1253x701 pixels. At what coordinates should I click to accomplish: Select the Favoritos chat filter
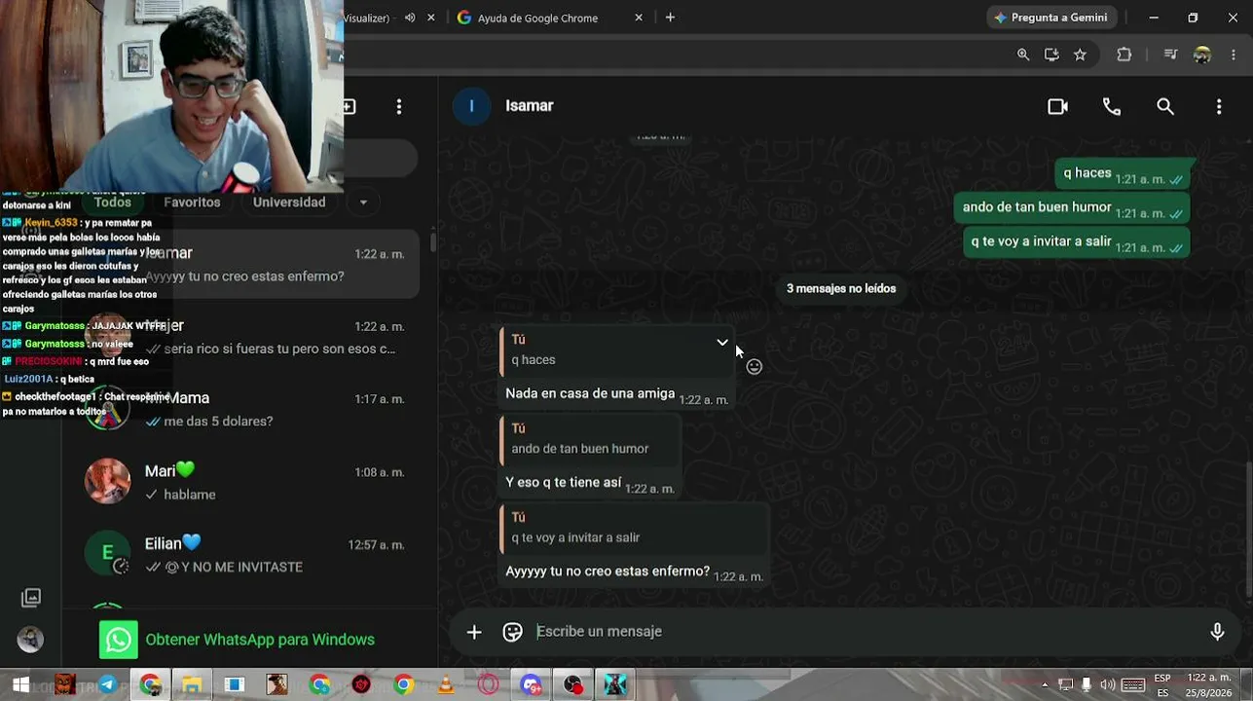(192, 203)
